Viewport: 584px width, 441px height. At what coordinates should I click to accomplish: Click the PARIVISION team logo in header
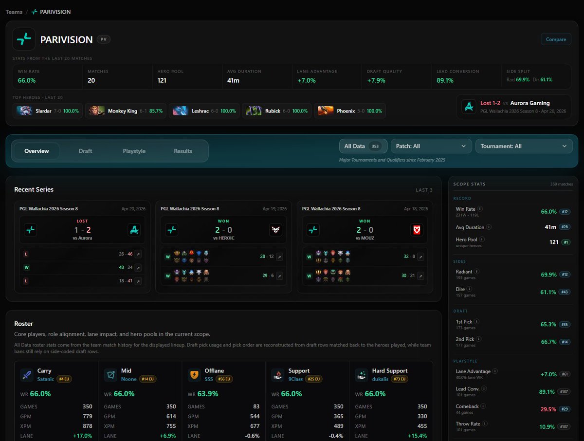(x=24, y=39)
